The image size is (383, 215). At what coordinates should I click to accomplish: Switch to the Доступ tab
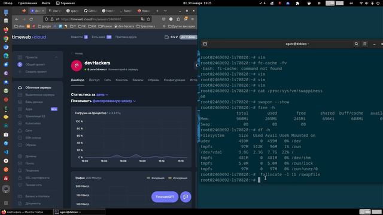coord(94,80)
